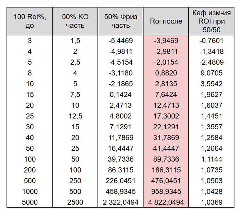Click the "100 Roi%, до" column header
Screen dimensions: 238x214
tap(30, 21)
